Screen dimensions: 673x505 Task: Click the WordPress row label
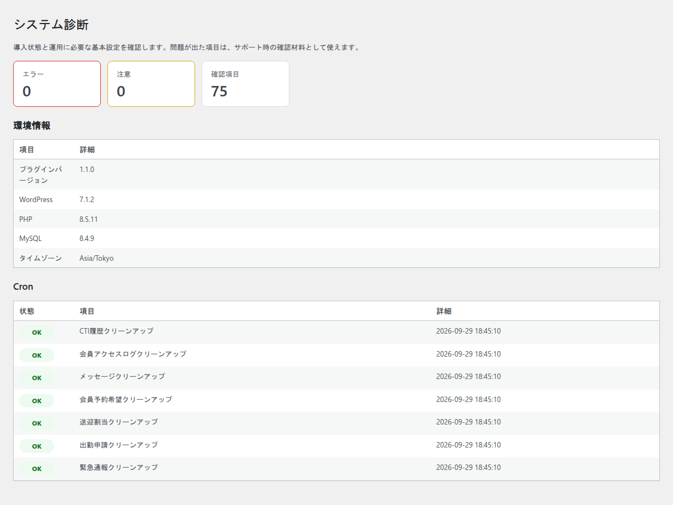pos(36,200)
